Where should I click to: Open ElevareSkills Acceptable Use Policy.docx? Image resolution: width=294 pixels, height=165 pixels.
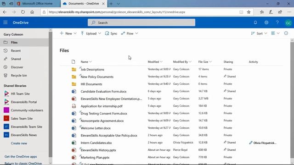click(x=109, y=136)
